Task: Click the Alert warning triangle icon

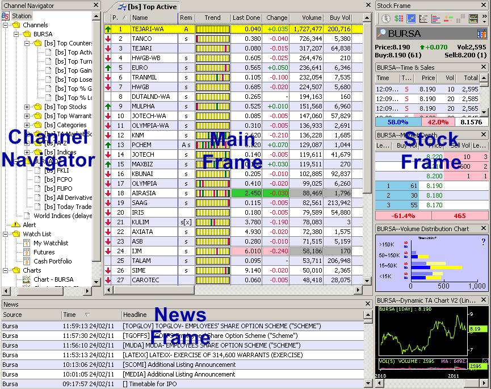Action: coord(16,224)
